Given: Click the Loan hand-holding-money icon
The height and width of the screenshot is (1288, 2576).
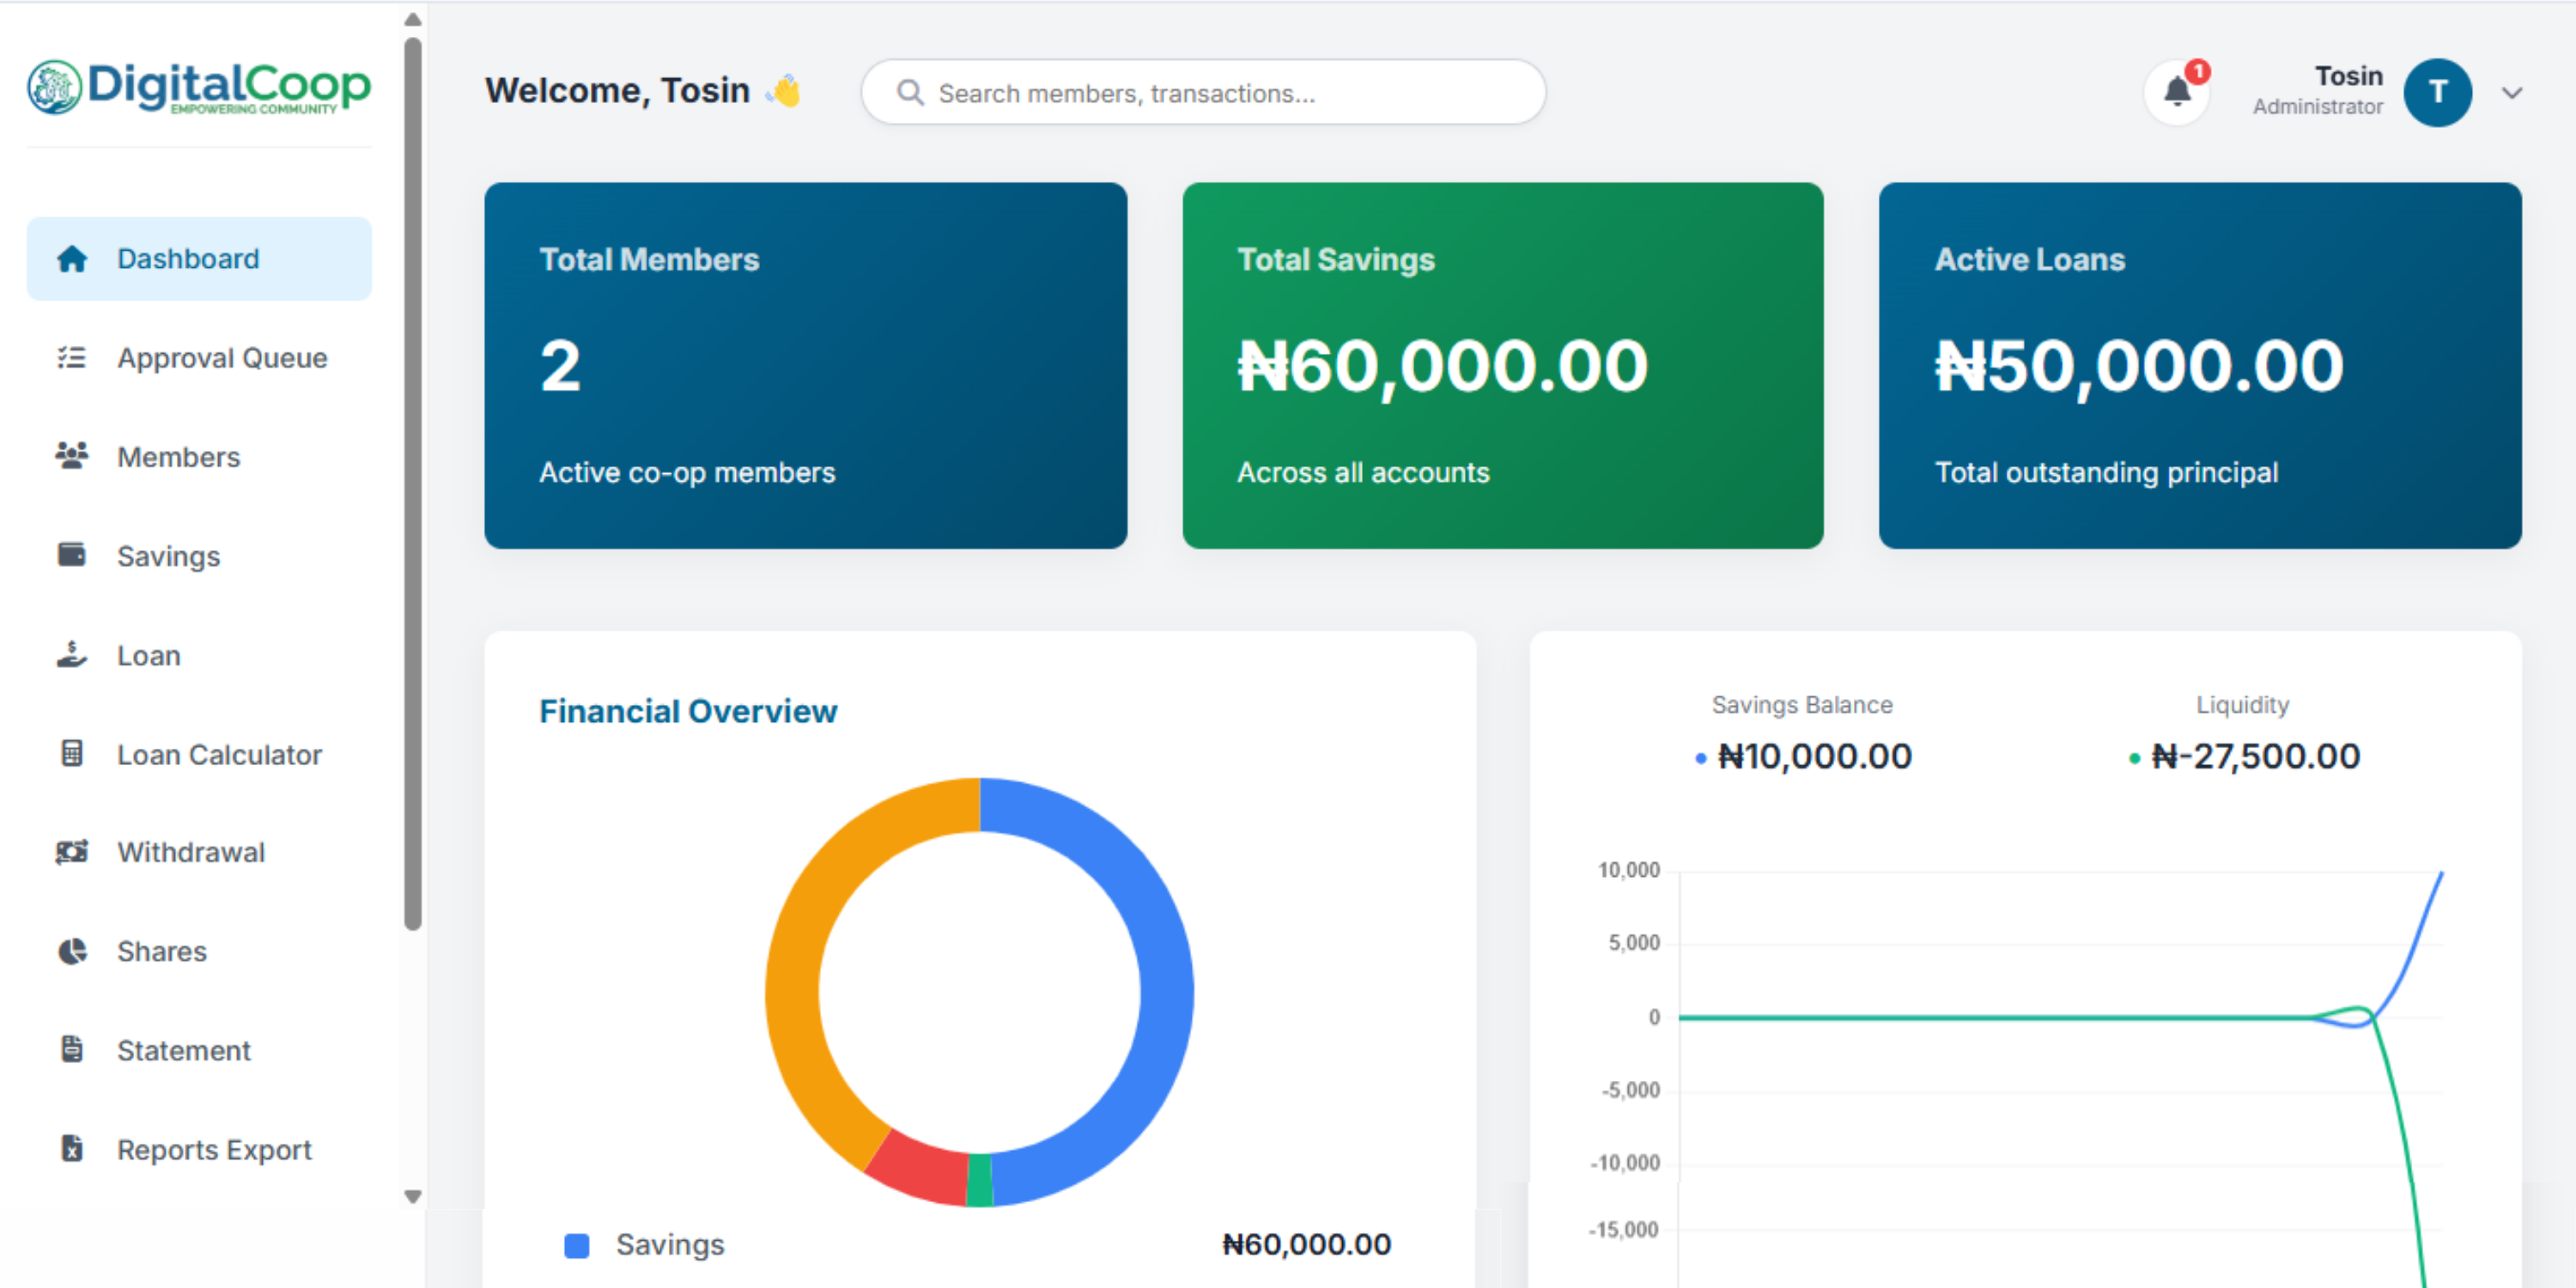Looking at the screenshot, I should pos(72,655).
